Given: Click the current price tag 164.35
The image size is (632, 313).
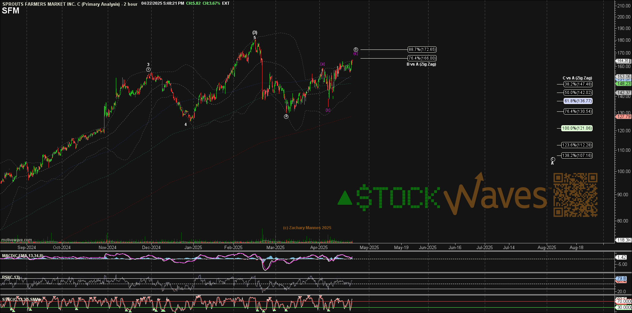Looking at the screenshot, I should (623, 61).
